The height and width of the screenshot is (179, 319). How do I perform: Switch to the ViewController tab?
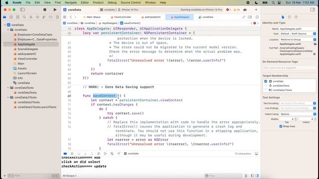pos(121,17)
